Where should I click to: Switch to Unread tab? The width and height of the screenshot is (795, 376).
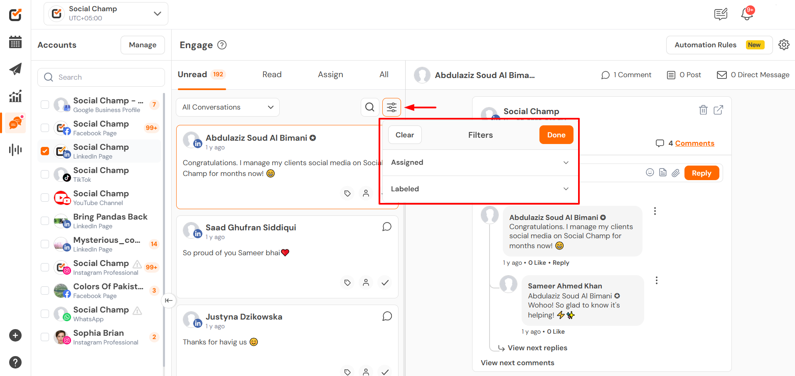(202, 74)
